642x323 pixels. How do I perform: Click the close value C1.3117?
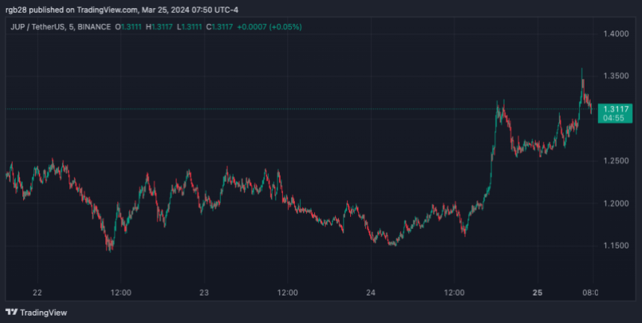(227, 27)
